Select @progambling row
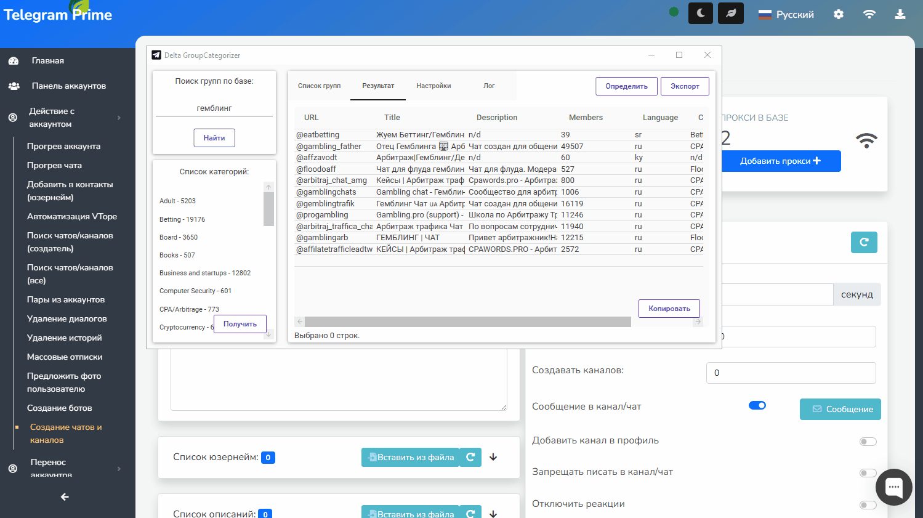Viewport: 923px width, 518px height. coord(499,214)
